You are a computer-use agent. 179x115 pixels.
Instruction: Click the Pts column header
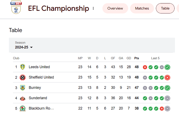coord(136,58)
